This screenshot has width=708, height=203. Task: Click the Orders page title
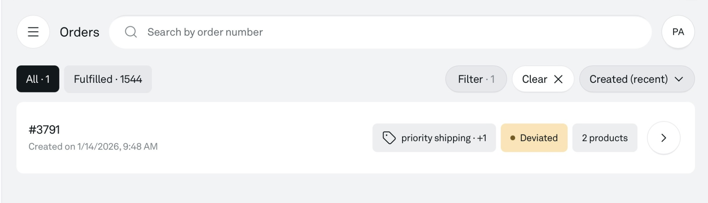click(79, 32)
